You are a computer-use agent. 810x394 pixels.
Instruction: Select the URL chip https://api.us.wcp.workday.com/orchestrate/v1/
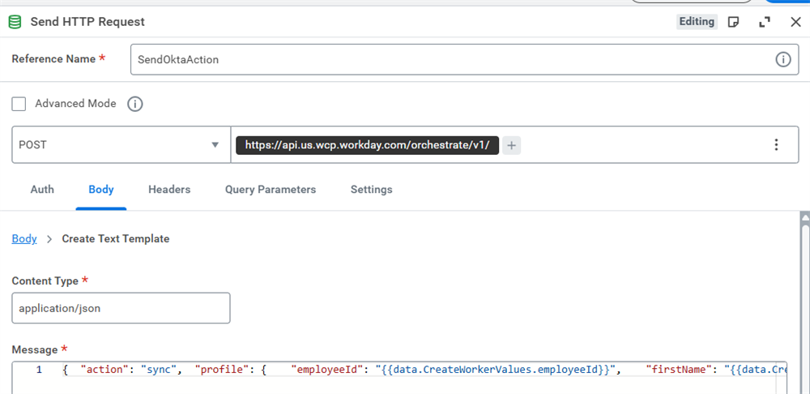point(367,145)
